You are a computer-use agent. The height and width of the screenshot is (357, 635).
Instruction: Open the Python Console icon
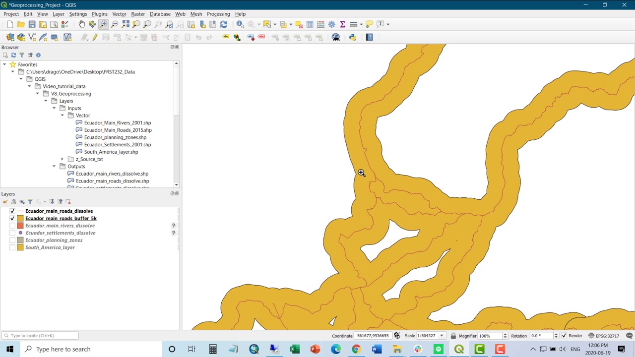353,37
